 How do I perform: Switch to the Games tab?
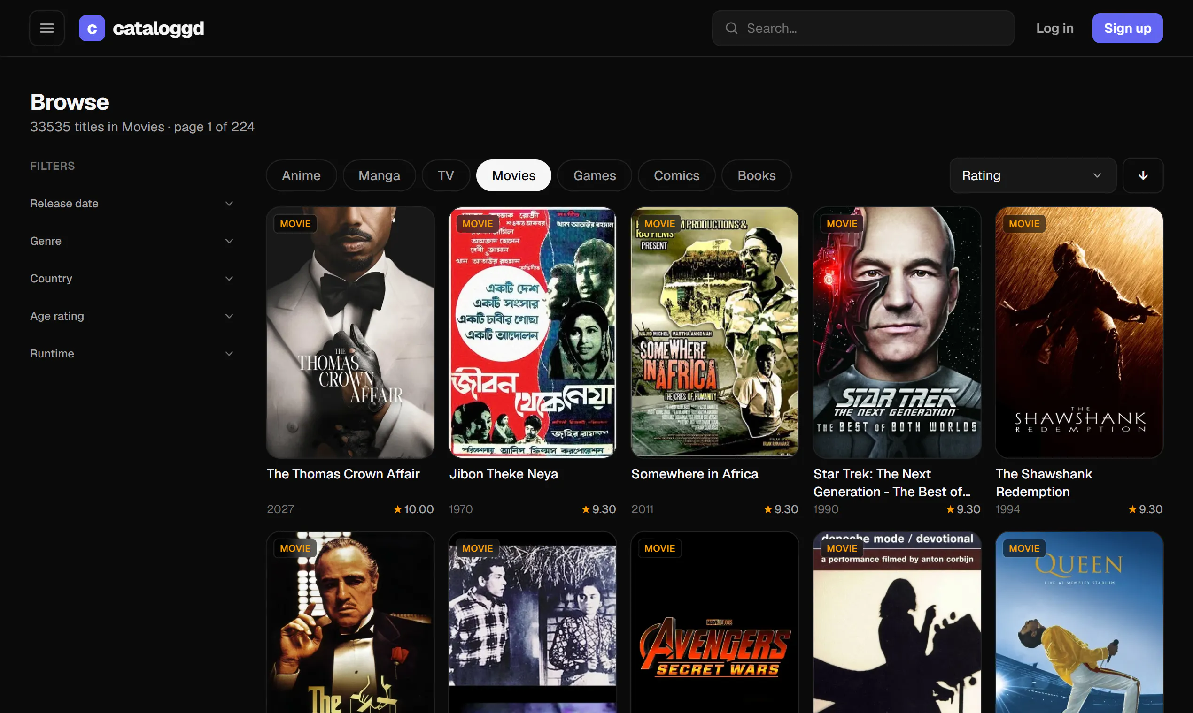pos(594,175)
